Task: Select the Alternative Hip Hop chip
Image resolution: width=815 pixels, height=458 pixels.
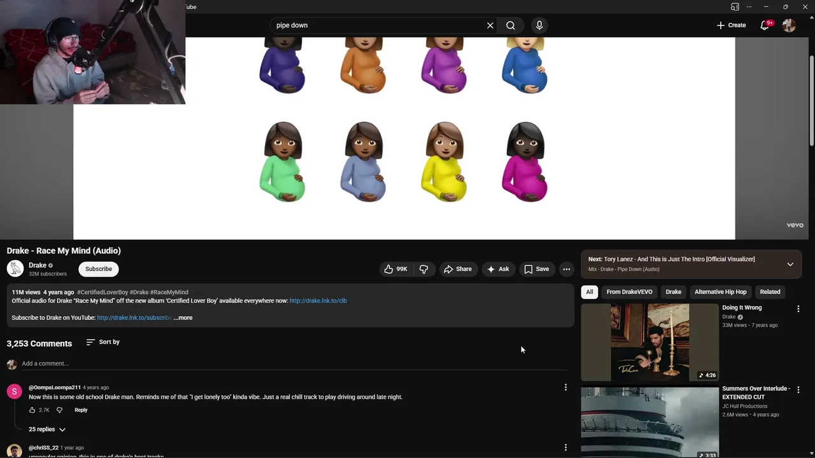Action: point(720,292)
